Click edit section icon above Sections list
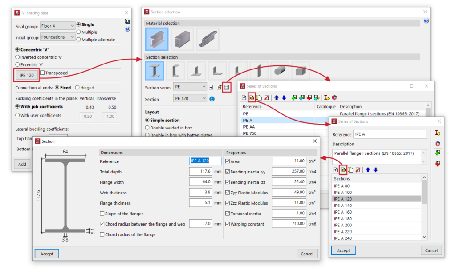Screen dimensions: 456x270 [343, 170]
